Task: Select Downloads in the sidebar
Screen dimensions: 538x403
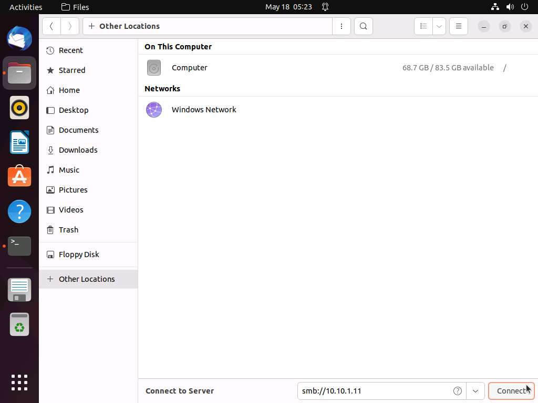Action: [78, 150]
